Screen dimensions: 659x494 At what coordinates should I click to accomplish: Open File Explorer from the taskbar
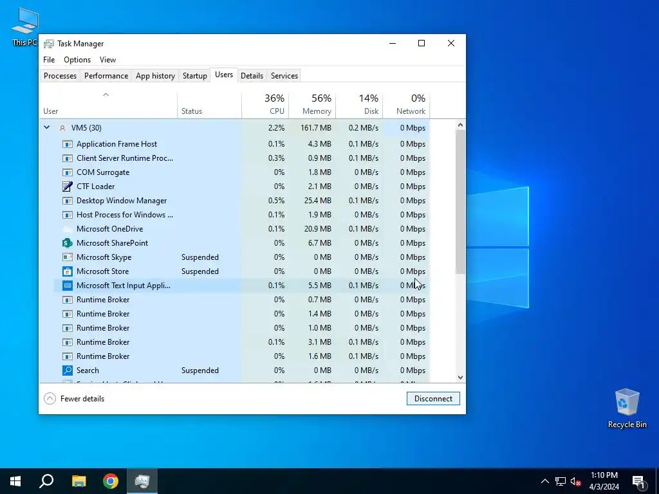pyautogui.click(x=79, y=481)
